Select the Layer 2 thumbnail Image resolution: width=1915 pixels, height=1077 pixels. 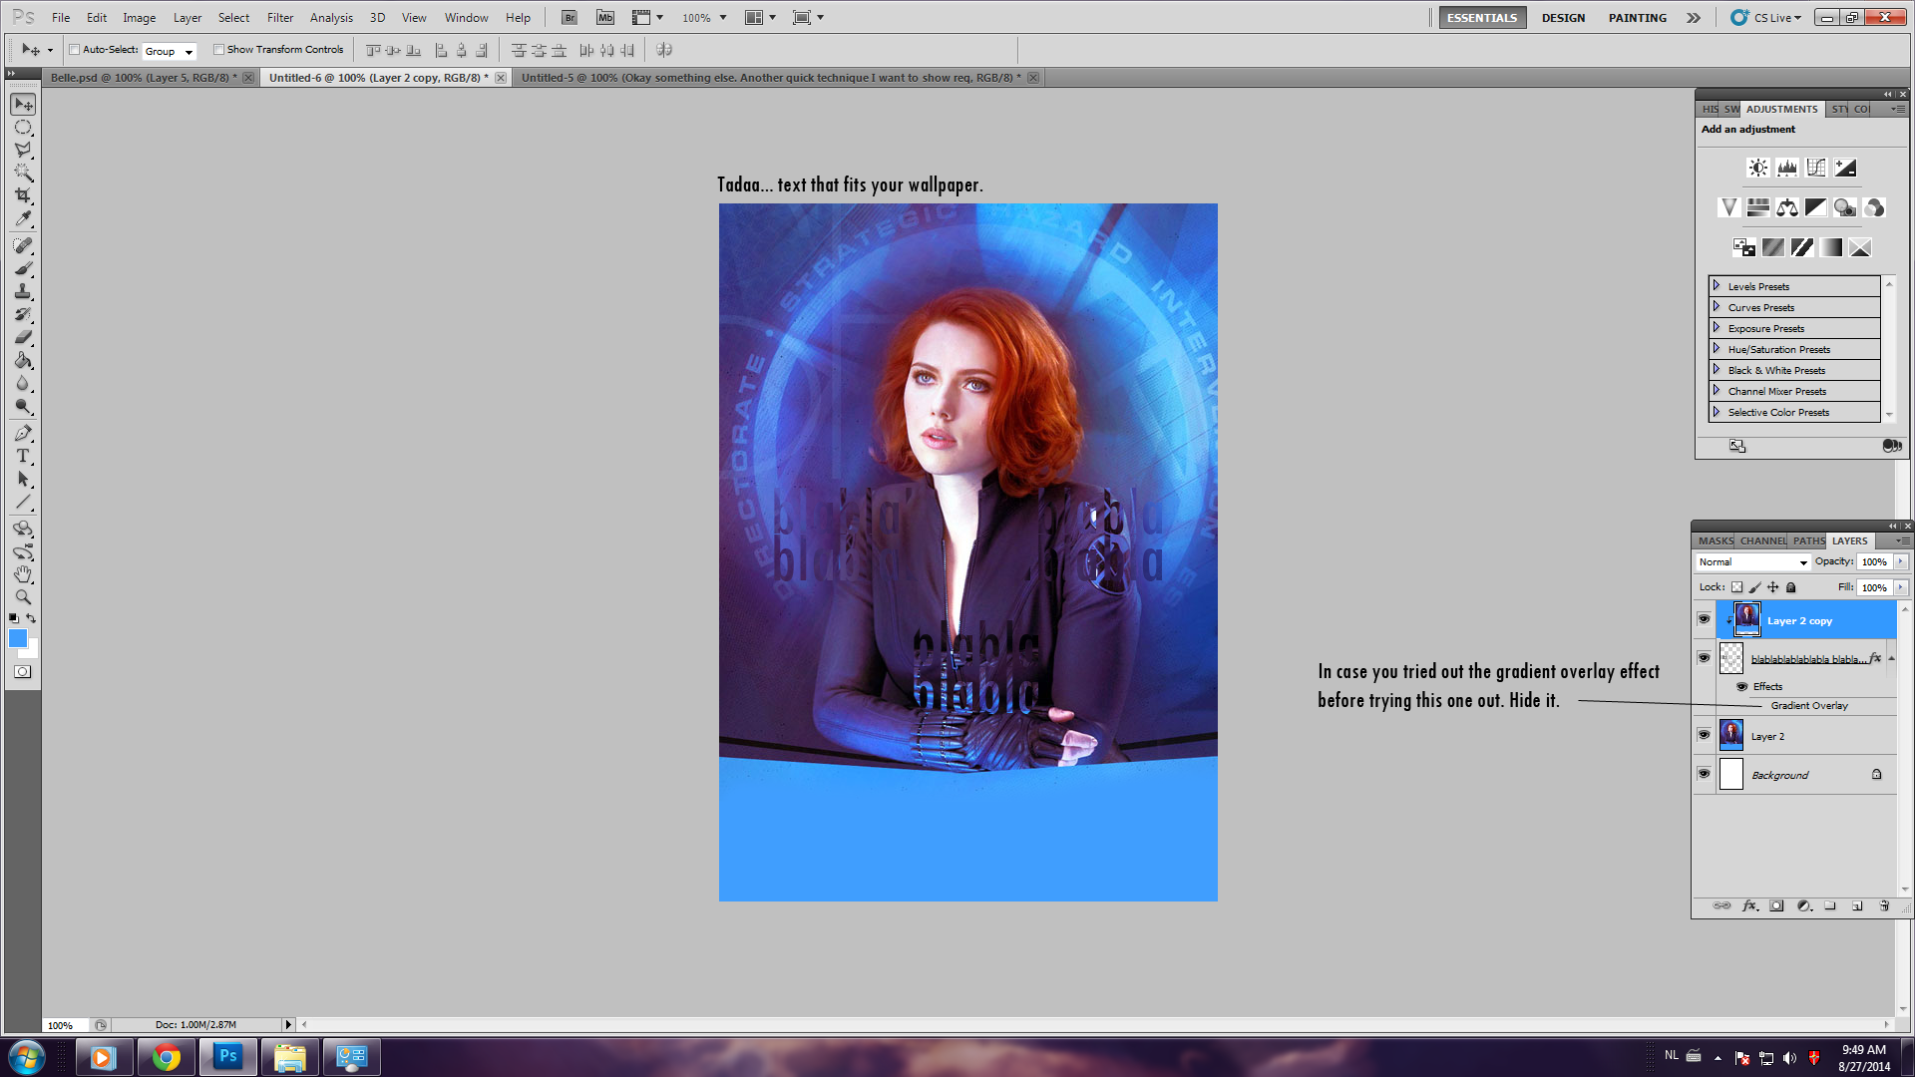coord(1731,736)
